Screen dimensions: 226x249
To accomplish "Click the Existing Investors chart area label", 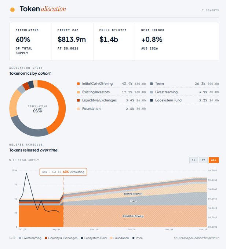I will pos(133,194).
